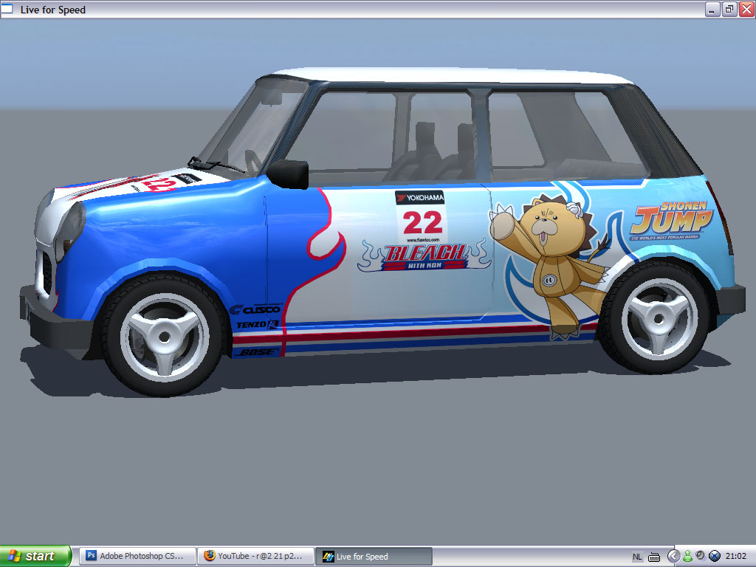This screenshot has width=756, height=567.
Task: Open the green Messenger tray icon
Action: [x=687, y=557]
